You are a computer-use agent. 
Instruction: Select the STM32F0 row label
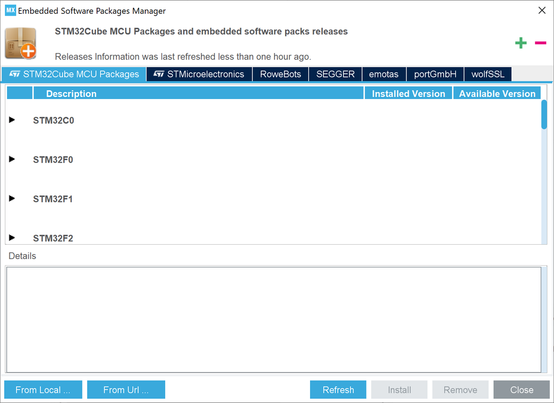pyautogui.click(x=53, y=160)
